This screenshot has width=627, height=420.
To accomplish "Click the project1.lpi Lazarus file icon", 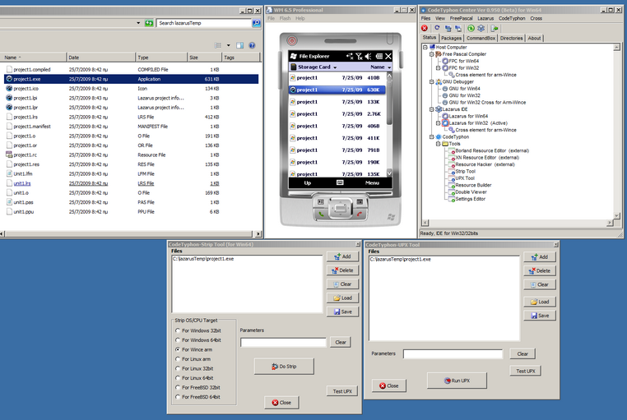I will 9,98.
